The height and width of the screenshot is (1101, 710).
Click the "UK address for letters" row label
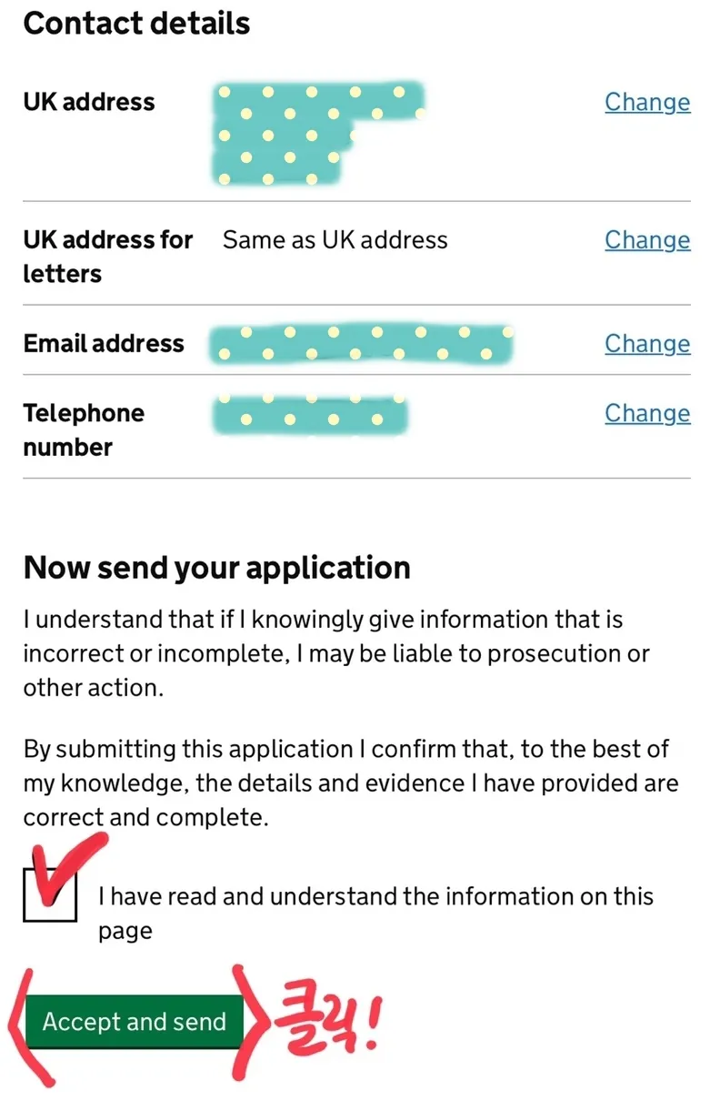point(107,257)
